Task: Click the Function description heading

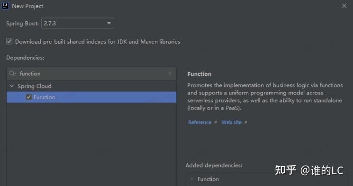Action: [199, 74]
